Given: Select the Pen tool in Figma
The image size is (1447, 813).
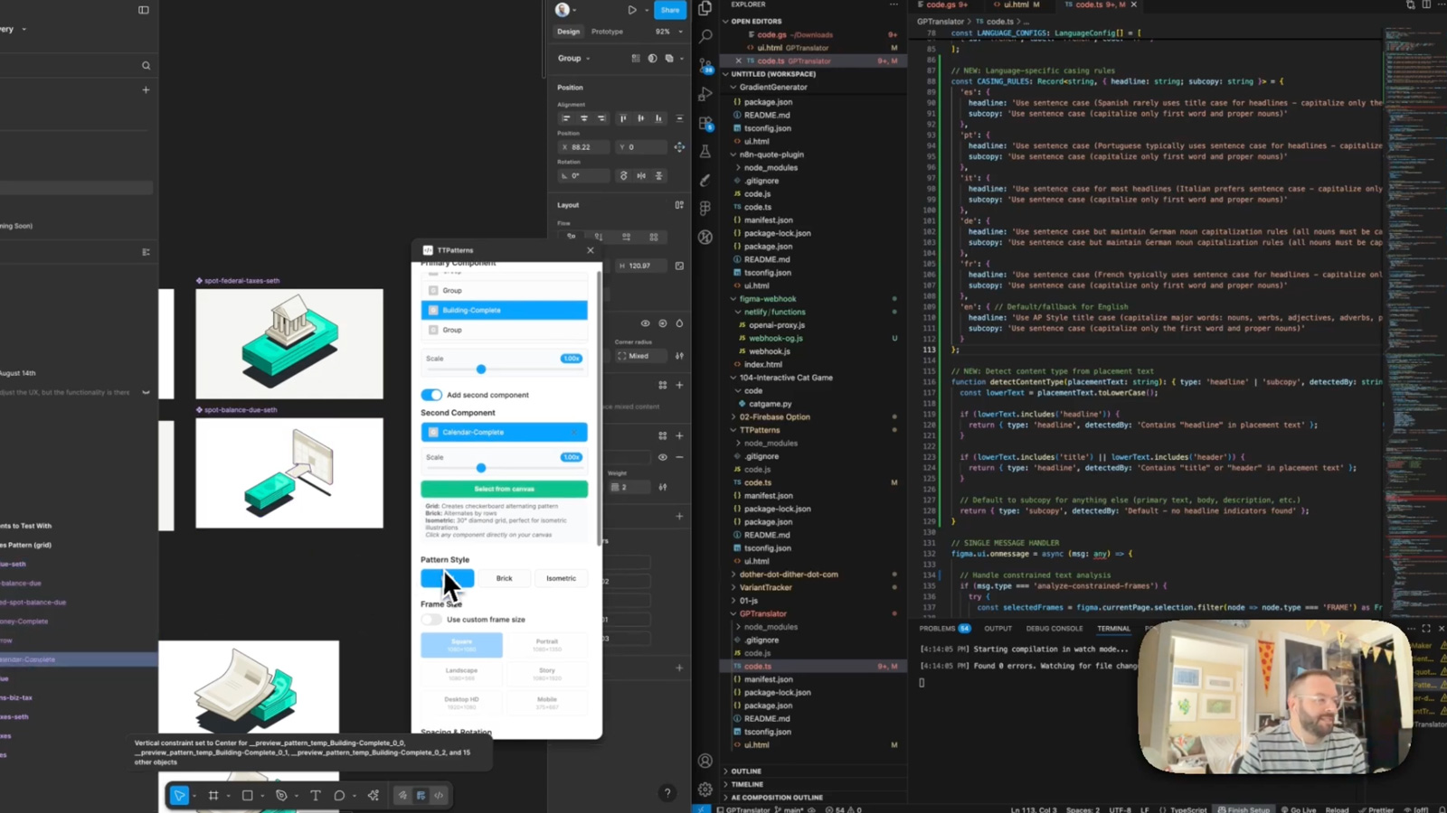Looking at the screenshot, I should coord(281,795).
